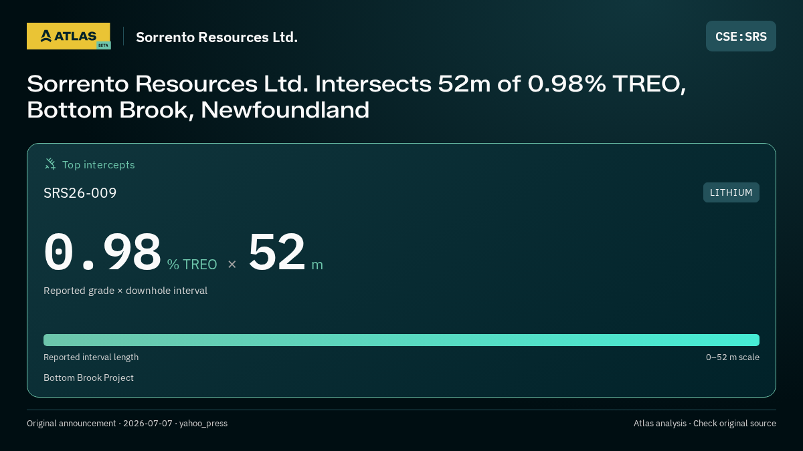
Task: Select the CSE:SRS ticker badge
Action: tap(741, 36)
